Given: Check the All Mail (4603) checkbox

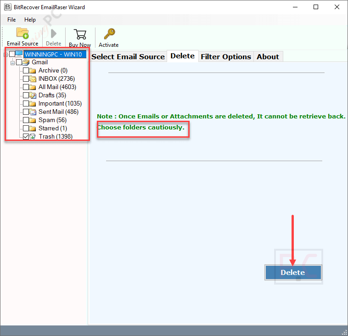Looking at the screenshot, I should pyautogui.click(x=26, y=87).
